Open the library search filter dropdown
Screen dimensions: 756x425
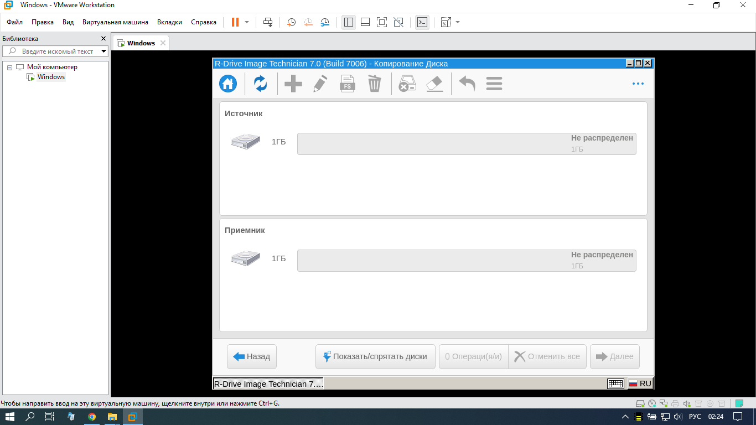pyautogui.click(x=103, y=51)
